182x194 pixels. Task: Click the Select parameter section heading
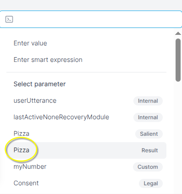(x=39, y=84)
